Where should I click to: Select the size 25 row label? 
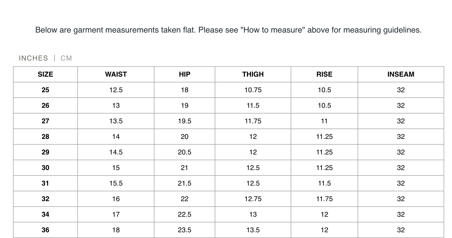(45, 90)
